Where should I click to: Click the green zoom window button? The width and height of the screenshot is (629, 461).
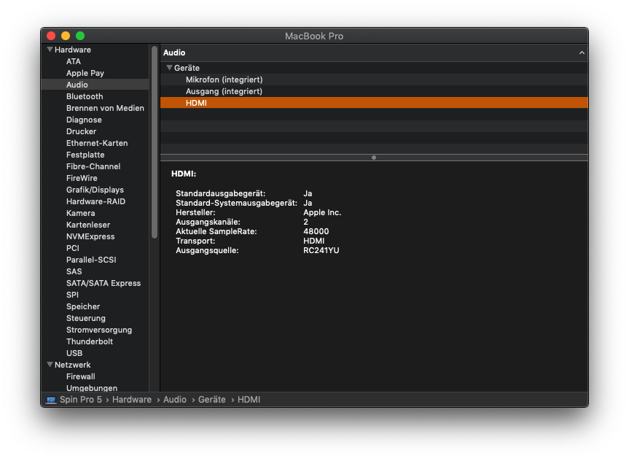[x=80, y=36]
